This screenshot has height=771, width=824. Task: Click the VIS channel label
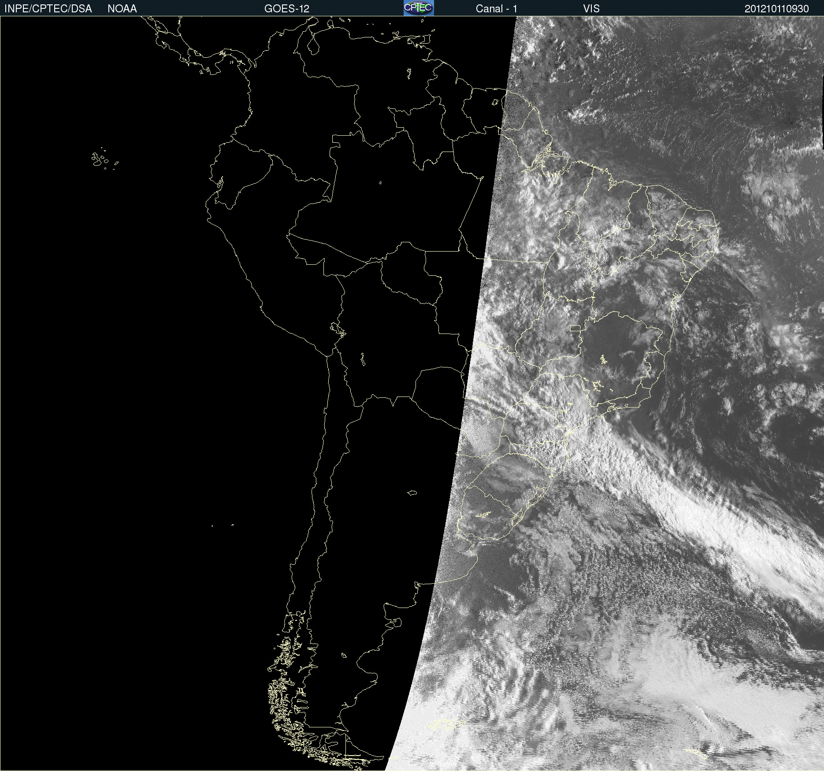[x=591, y=9]
